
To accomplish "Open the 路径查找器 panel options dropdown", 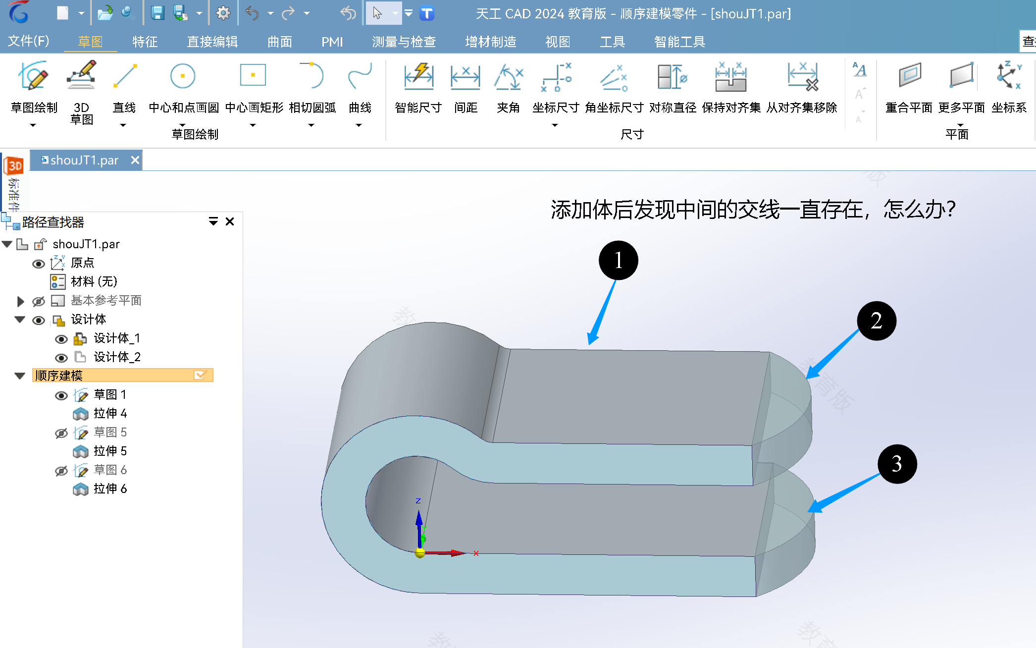I will [x=213, y=221].
